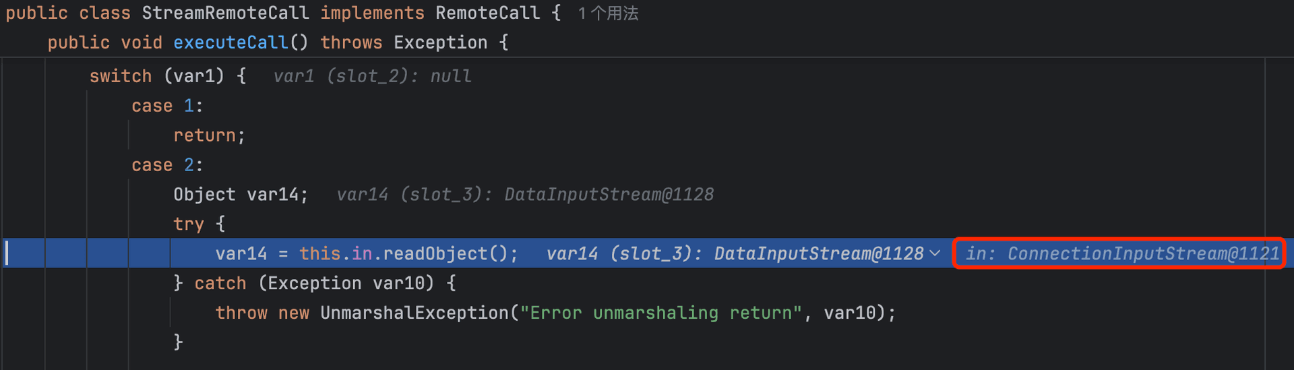
Task: Click the 'return;' statement
Action: 210,135
